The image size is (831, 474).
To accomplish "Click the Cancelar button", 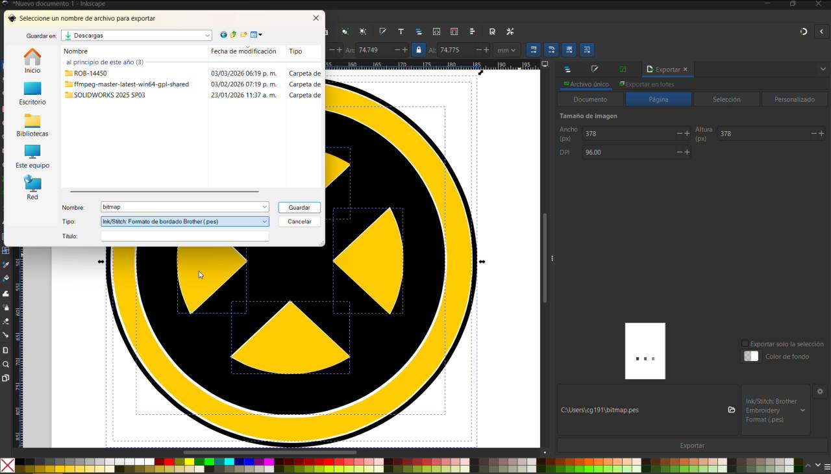I will click(x=299, y=221).
